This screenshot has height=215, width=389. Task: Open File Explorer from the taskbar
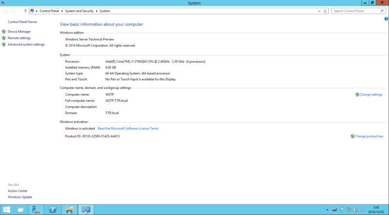69,210
